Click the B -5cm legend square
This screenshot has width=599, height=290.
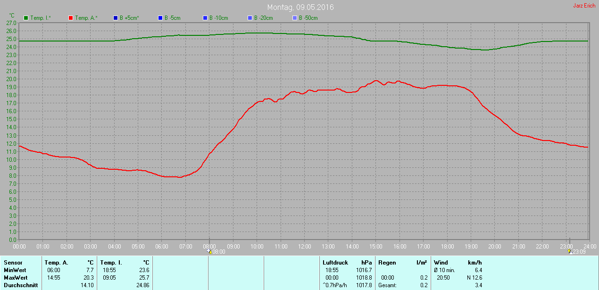[160, 18]
